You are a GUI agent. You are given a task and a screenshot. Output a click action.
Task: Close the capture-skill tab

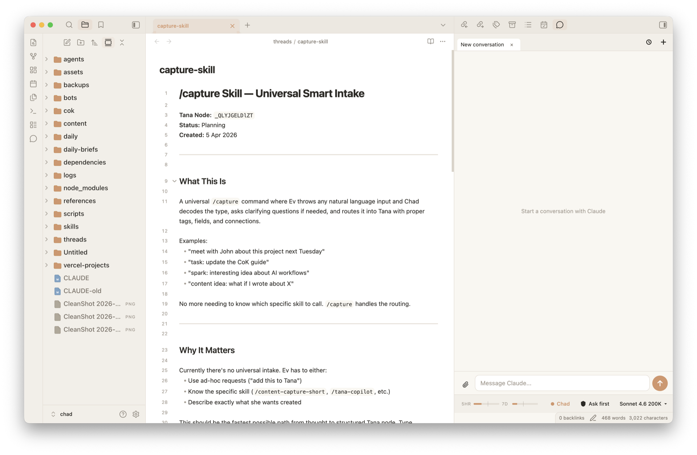(232, 26)
